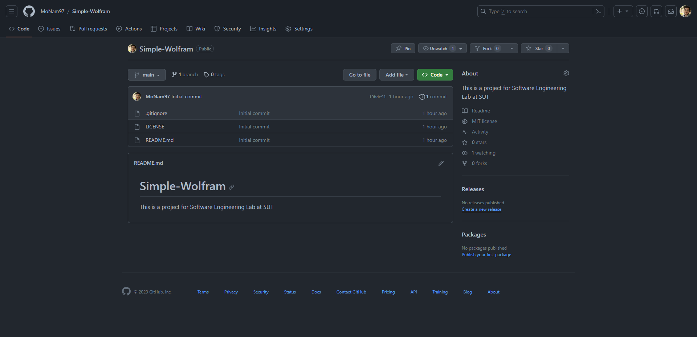Open the notifications inbox icon
697x337 pixels.
[671, 11]
